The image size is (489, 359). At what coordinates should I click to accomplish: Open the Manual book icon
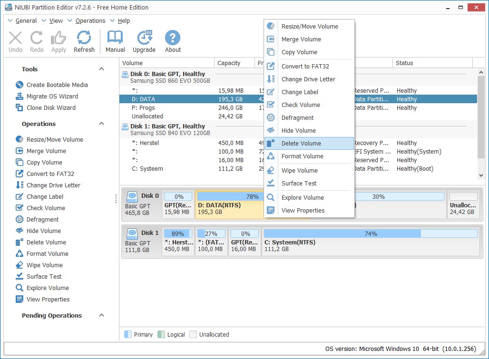[115, 41]
